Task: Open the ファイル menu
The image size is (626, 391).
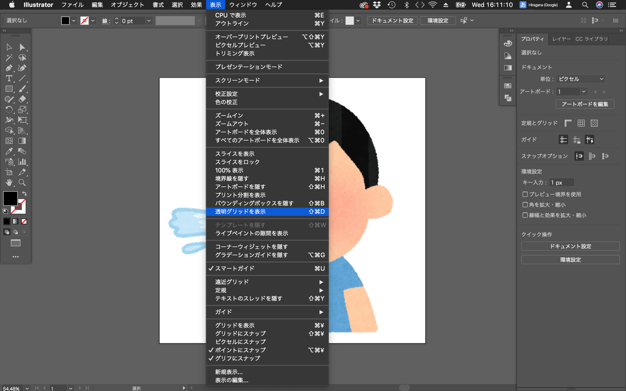Action: click(72, 5)
